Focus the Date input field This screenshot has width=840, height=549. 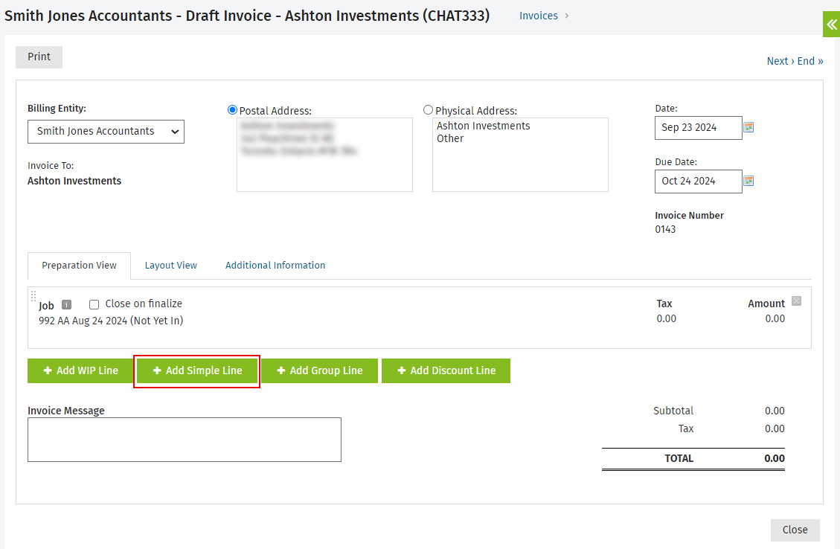click(x=699, y=128)
